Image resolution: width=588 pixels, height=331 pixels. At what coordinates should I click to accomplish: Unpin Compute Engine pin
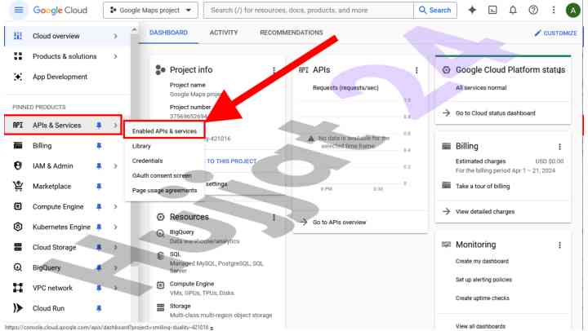click(x=99, y=206)
